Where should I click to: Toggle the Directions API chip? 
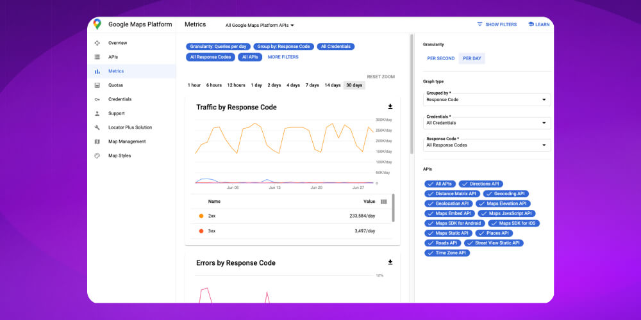(481, 184)
